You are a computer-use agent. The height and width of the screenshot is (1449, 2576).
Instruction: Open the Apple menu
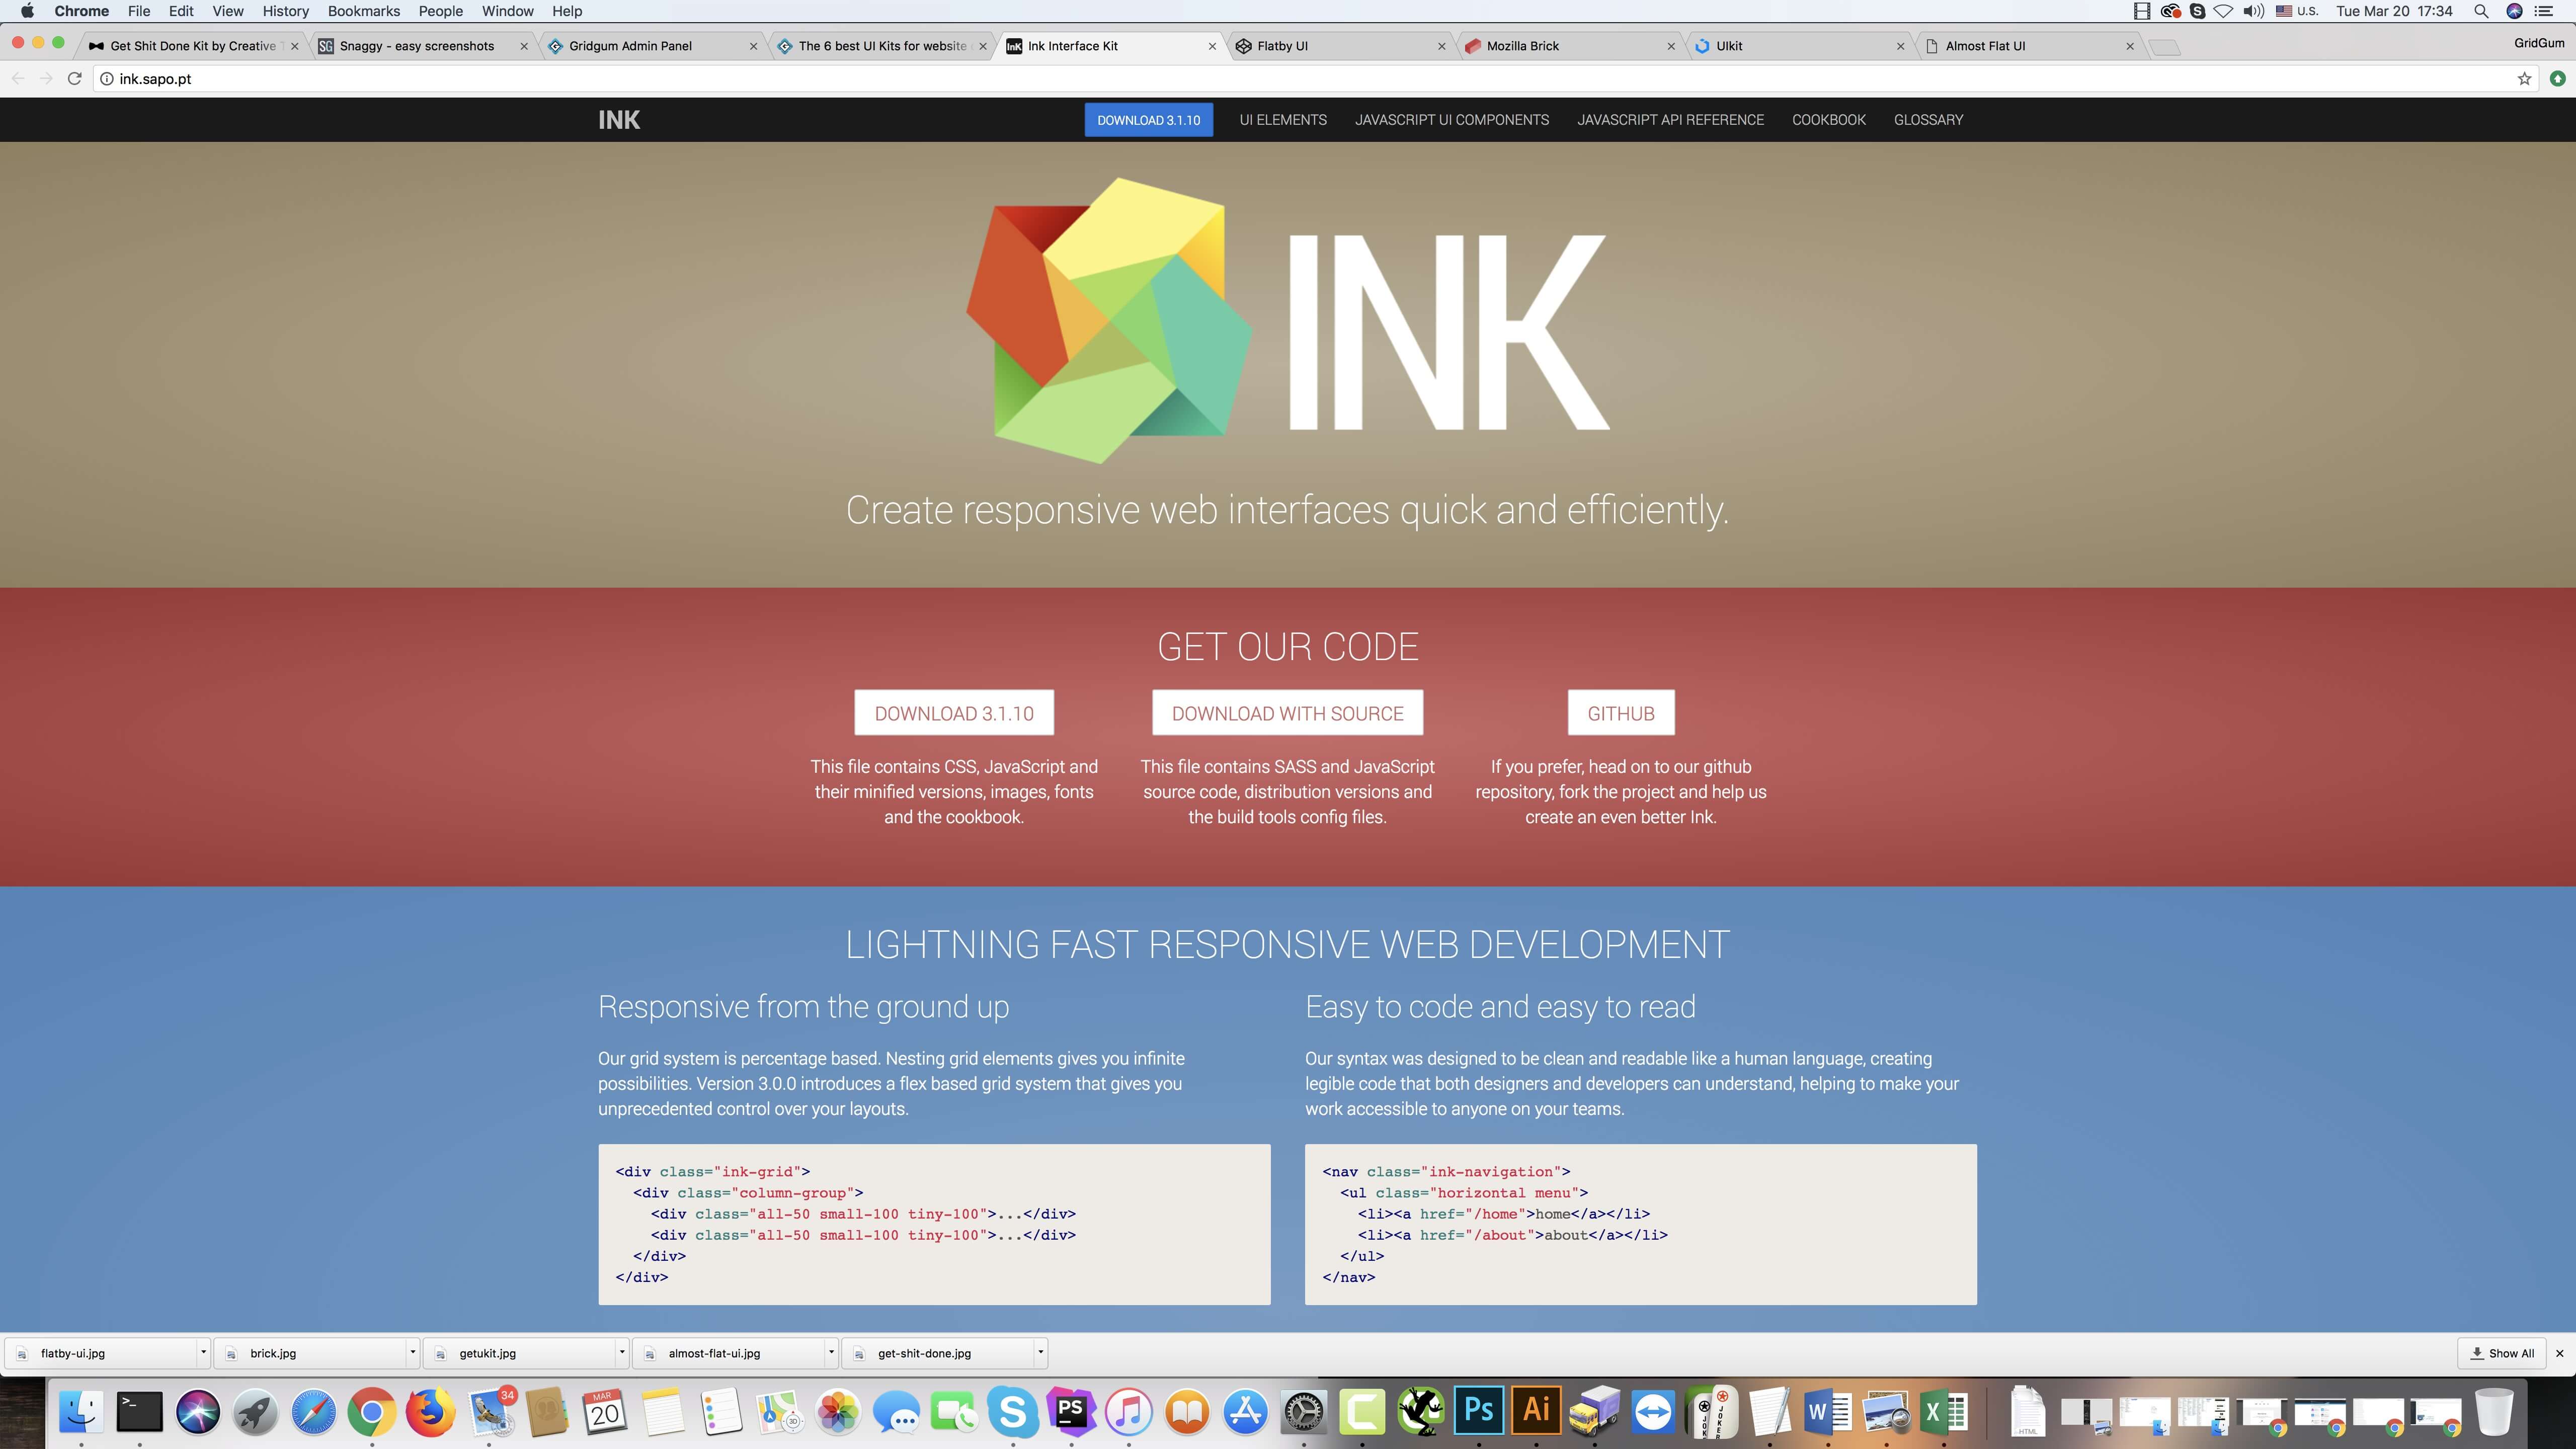coord(27,11)
